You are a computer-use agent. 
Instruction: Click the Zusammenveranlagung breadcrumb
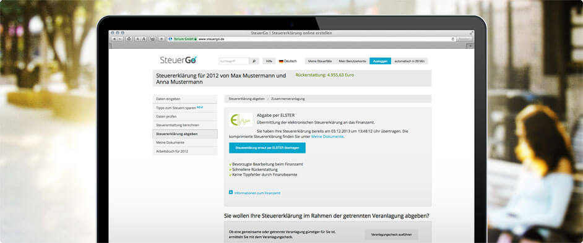point(288,99)
